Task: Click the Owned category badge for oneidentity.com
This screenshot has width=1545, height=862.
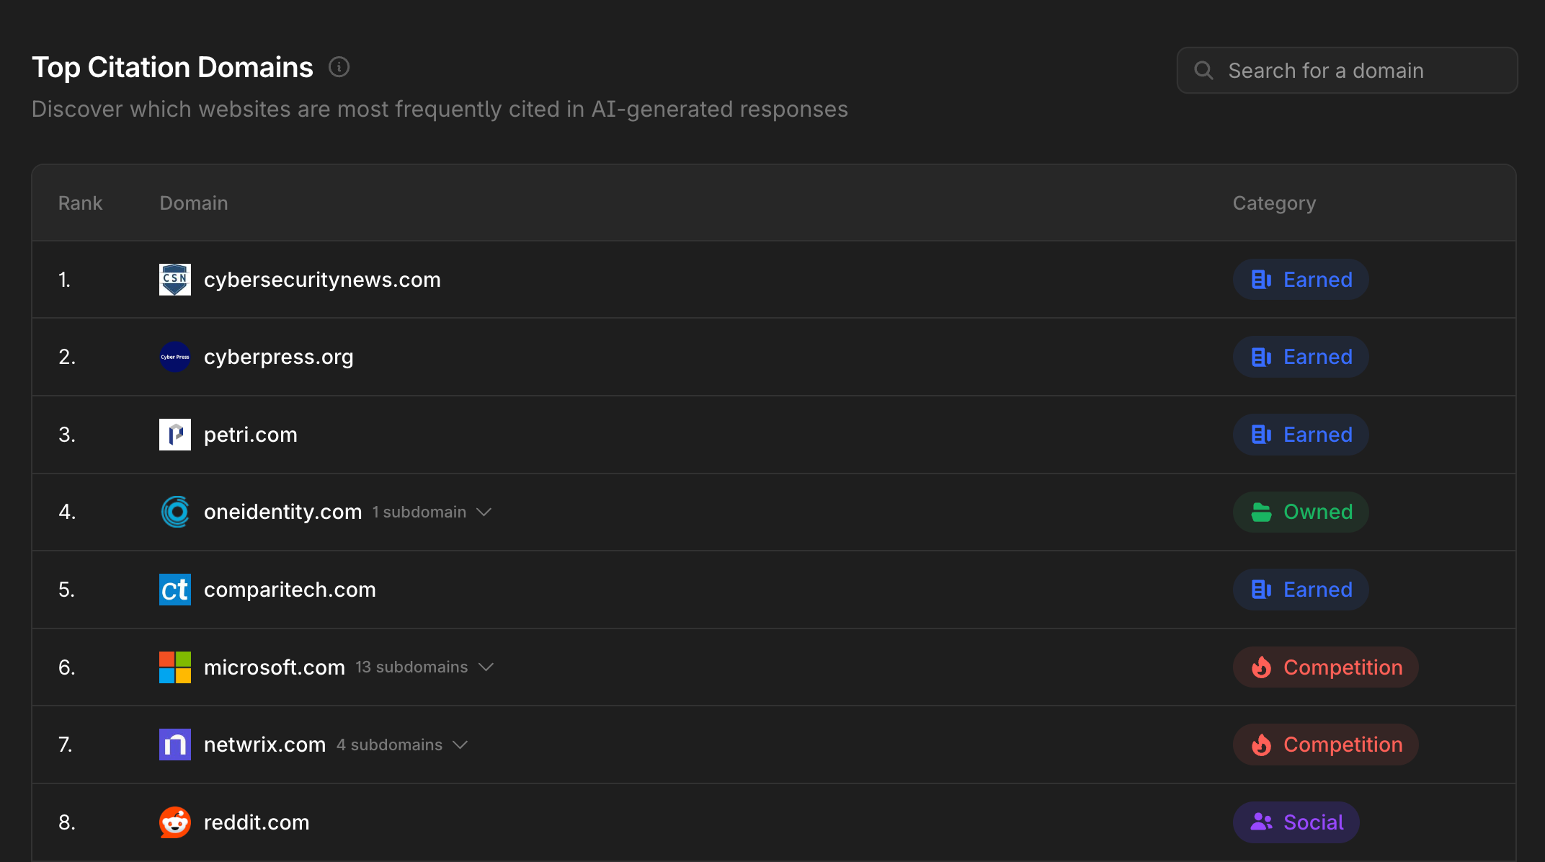Action: click(1301, 512)
